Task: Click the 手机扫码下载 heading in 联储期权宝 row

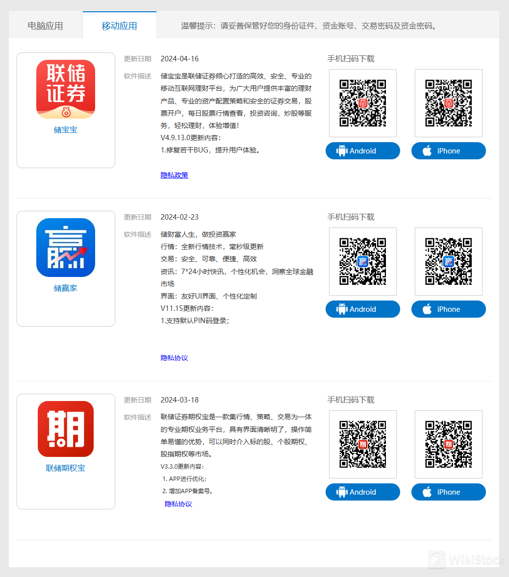Action: point(351,400)
